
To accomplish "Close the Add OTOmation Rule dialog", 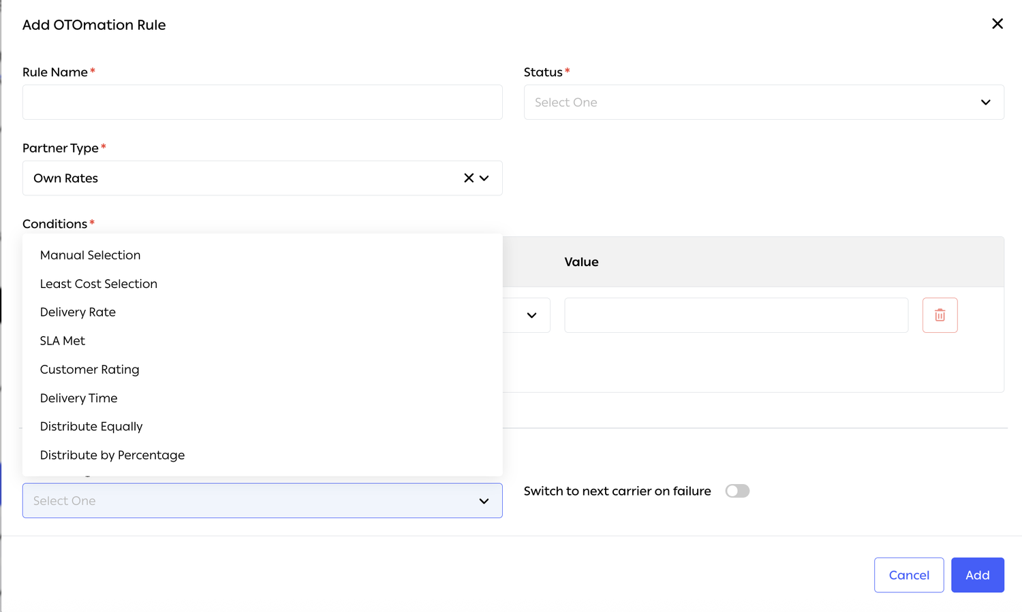I will [x=997, y=24].
